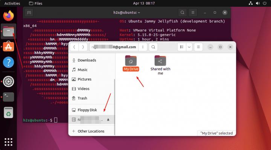Open Help icon in the dock
This screenshot has height=150, width=271.
coord(8,62)
